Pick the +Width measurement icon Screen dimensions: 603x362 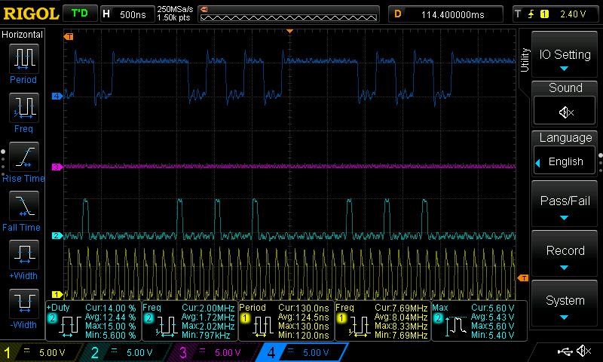24,255
